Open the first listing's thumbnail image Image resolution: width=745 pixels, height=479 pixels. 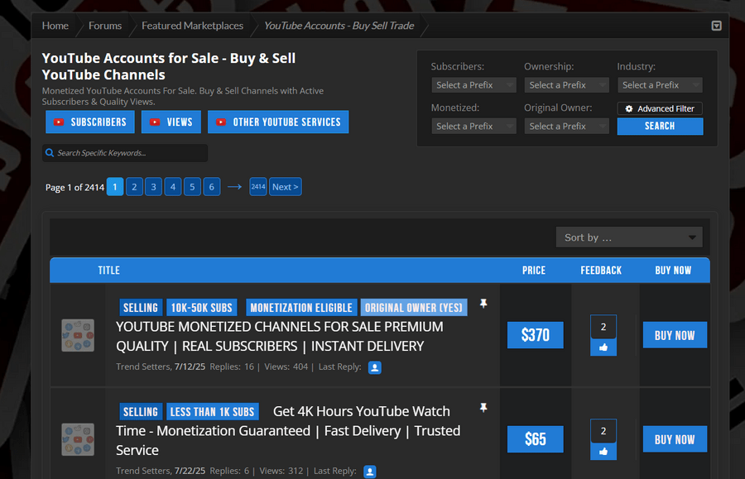pos(78,335)
